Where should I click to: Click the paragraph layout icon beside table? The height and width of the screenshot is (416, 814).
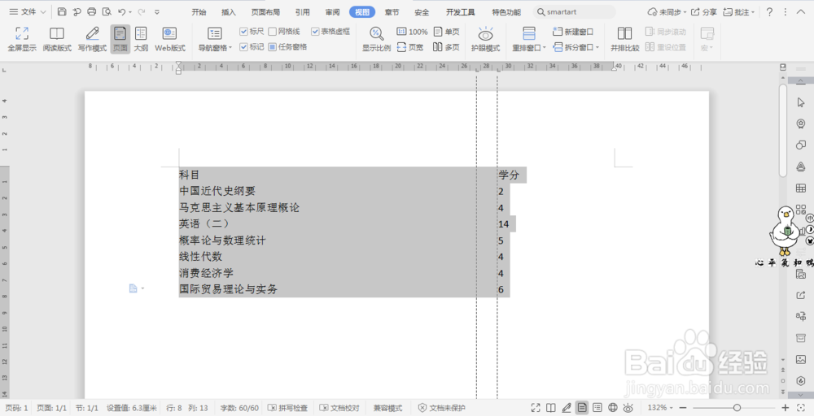tap(133, 288)
